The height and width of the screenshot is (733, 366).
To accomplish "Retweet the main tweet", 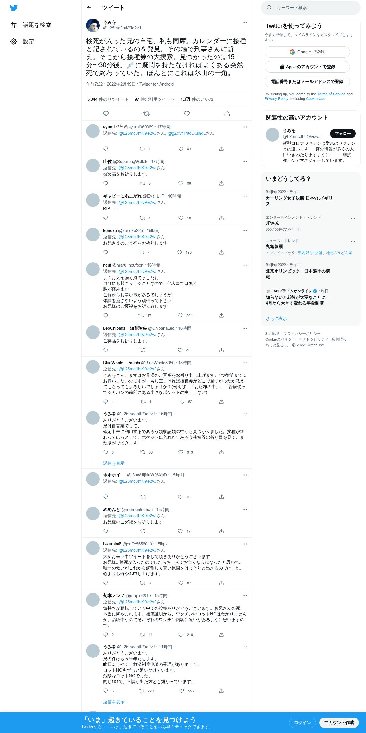I will [147, 114].
